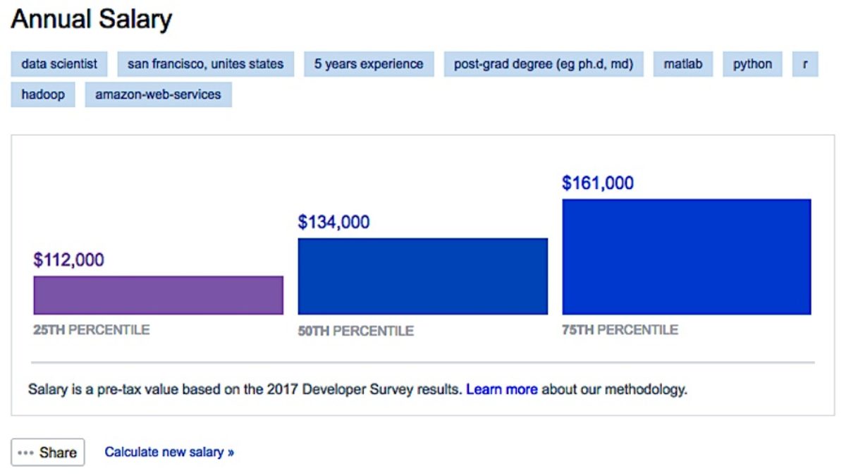
Task: Select the 50th percentile salary bar
Action: [422, 275]
